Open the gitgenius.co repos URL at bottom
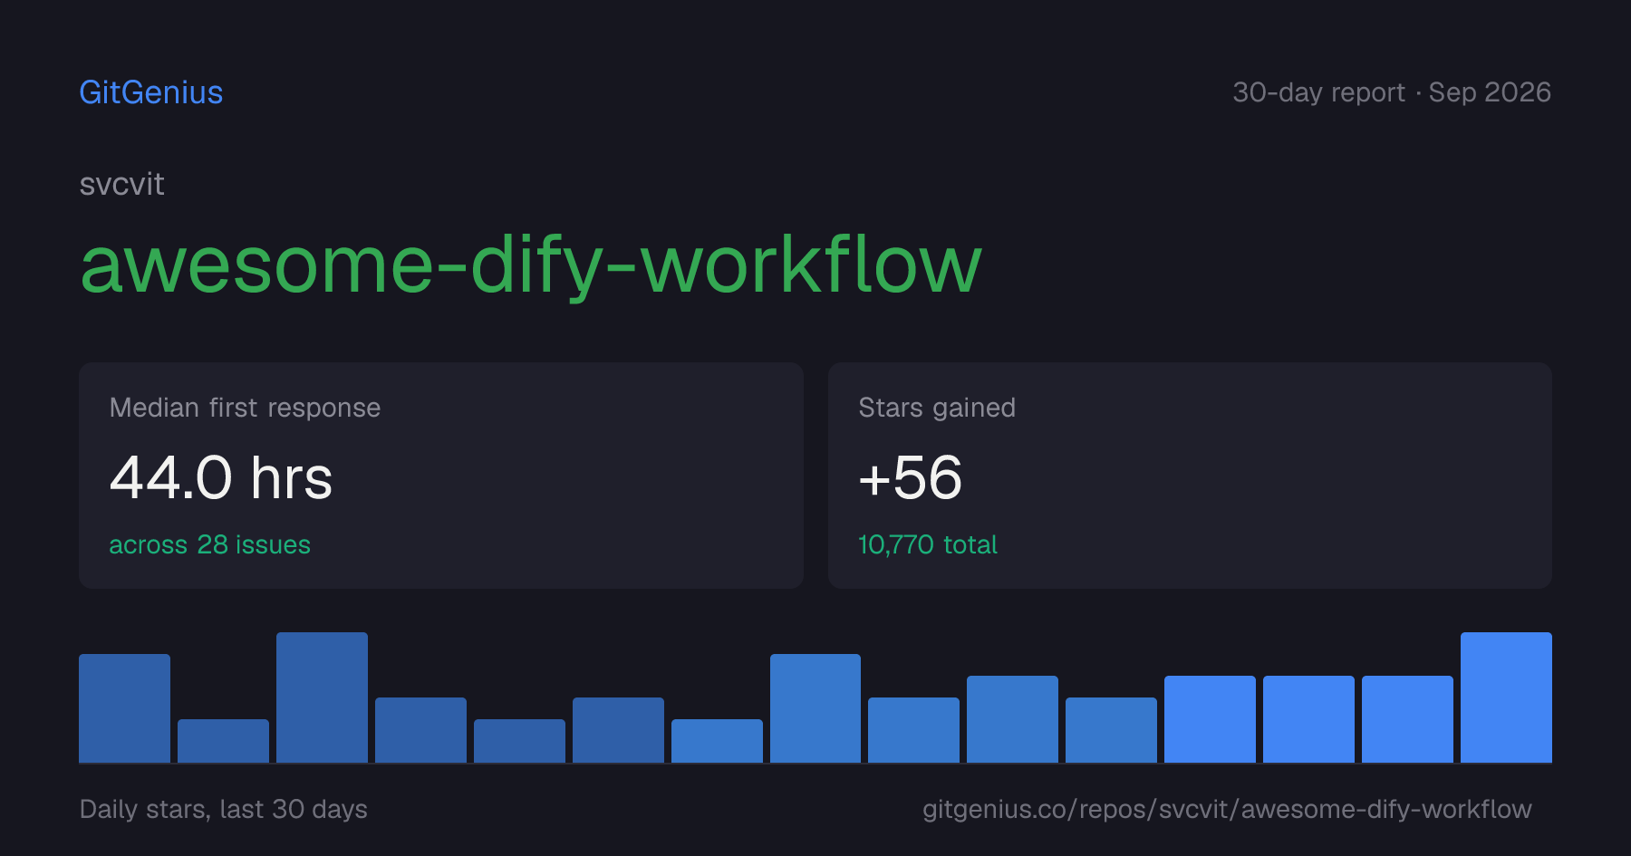This screenshot has width=1631, height=856. [x=1227, y=809]
